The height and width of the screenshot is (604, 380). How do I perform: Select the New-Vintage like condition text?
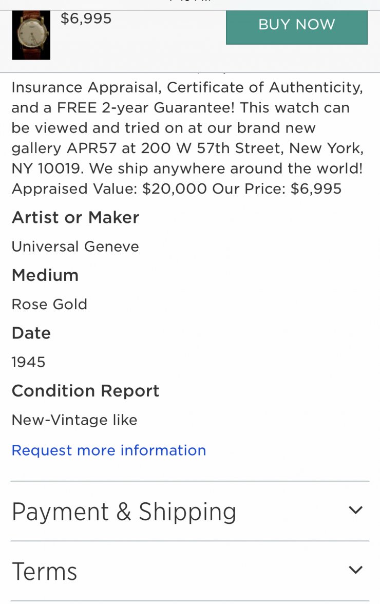tap(74, 420)
